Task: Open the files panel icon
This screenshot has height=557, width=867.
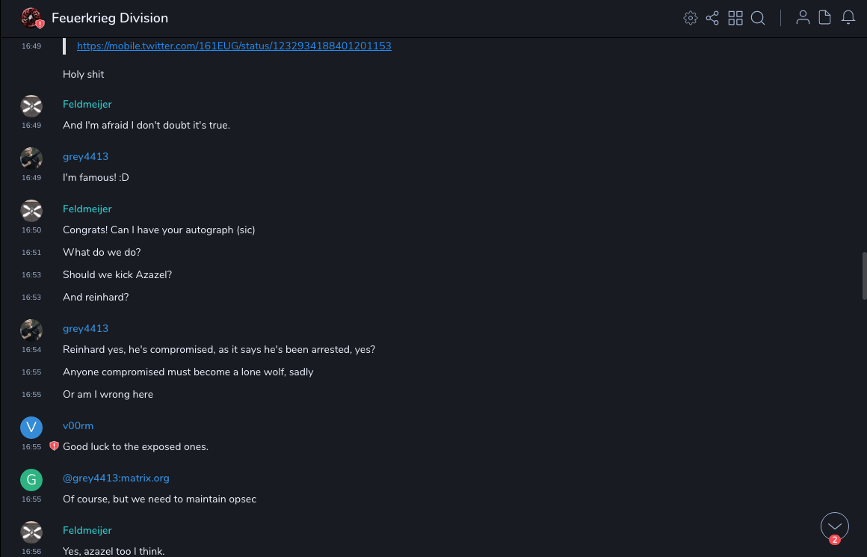Action: point(825,18)
